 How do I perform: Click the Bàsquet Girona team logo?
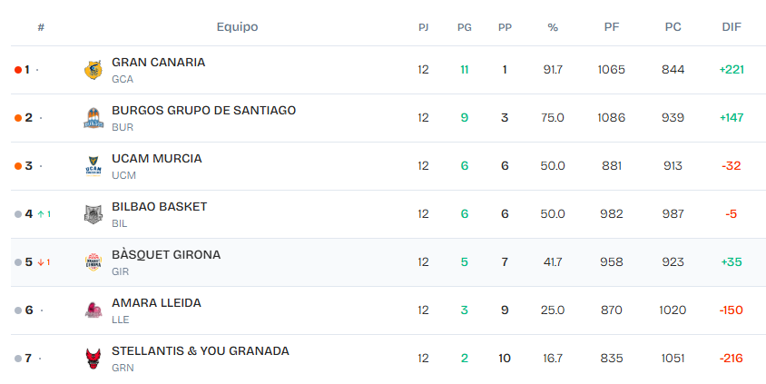pos(93,262)
